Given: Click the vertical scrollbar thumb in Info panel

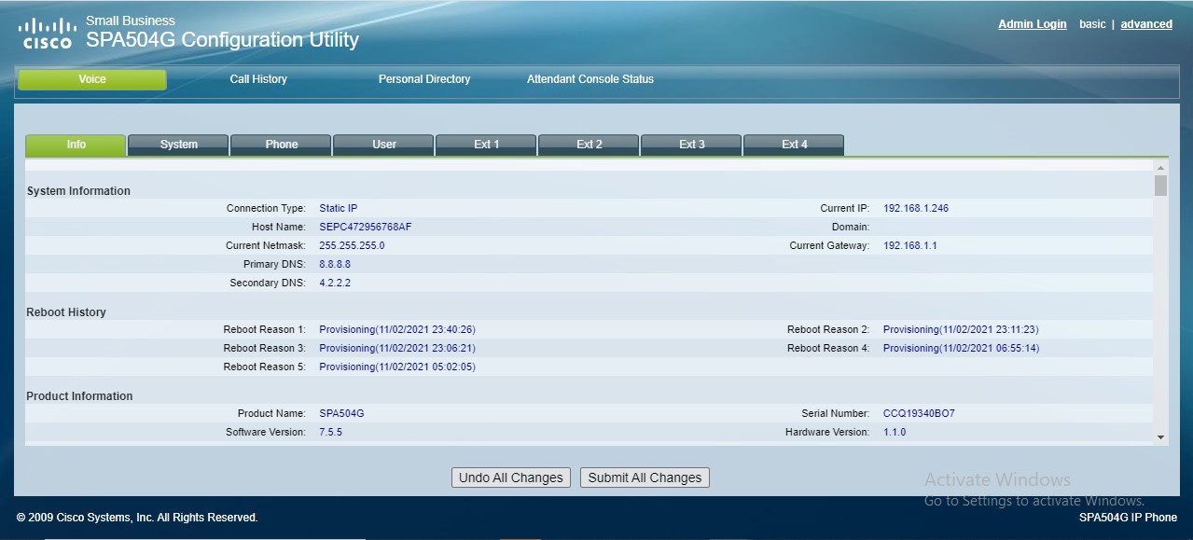Looking at the screenshot, I should (x=1160, y=185).
